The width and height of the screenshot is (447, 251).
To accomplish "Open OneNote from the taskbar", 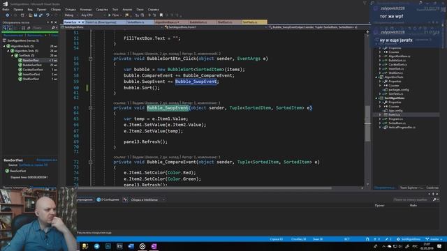I will point(154,246).
